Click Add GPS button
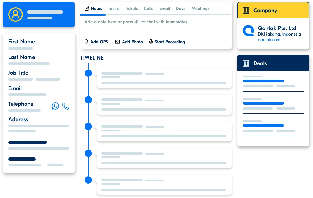This screenshot has width=313, height=198. point(96,42)
